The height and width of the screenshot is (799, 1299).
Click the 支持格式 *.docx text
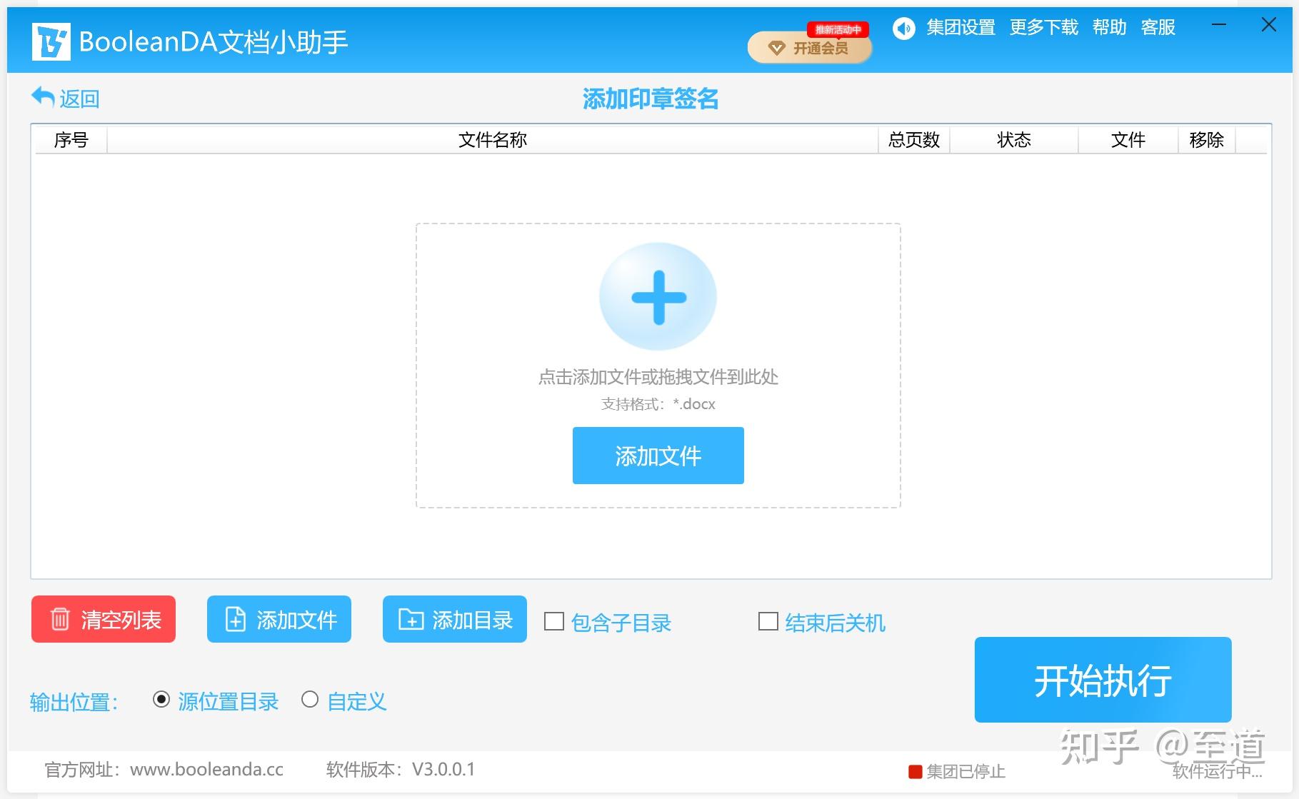[x=658, y=404]
